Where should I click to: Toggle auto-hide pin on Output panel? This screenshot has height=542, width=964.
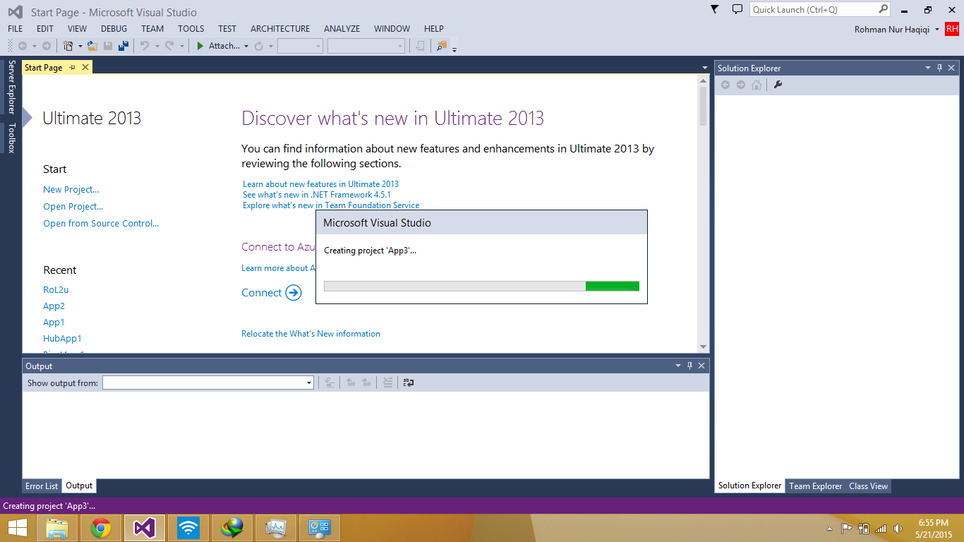tap(690, 366)
